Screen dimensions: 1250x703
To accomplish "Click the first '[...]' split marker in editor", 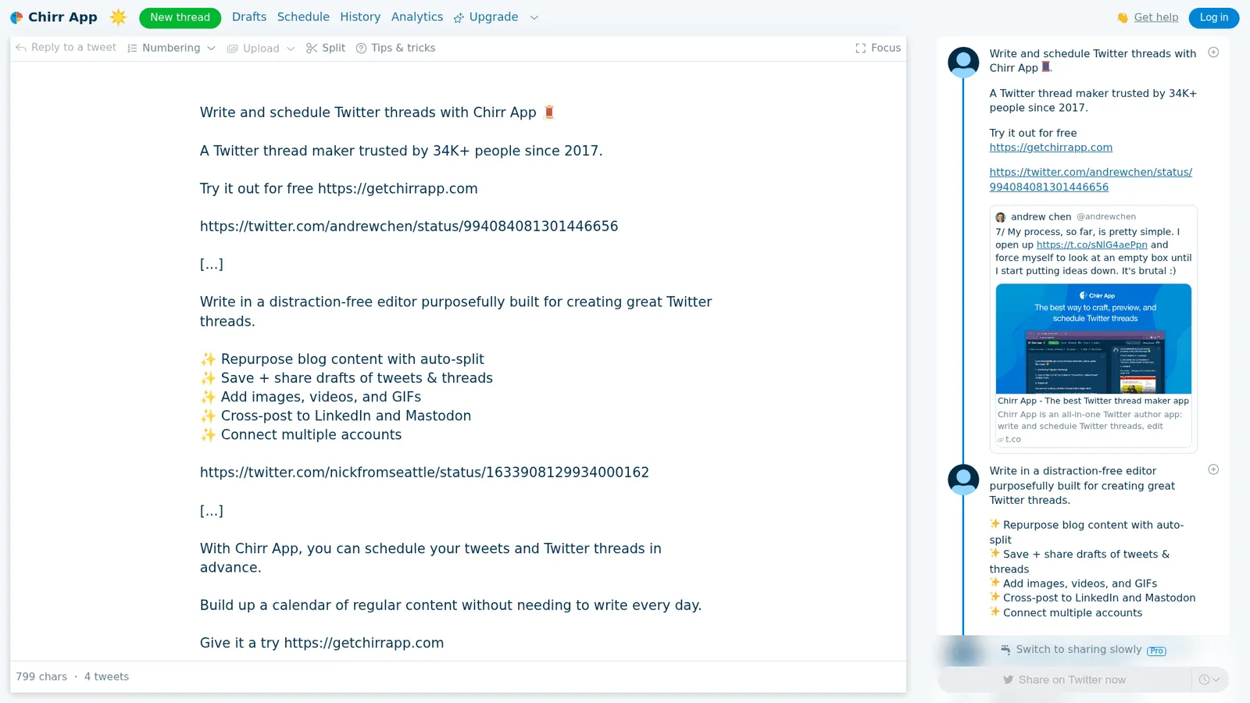I will [x=212, y=264].
